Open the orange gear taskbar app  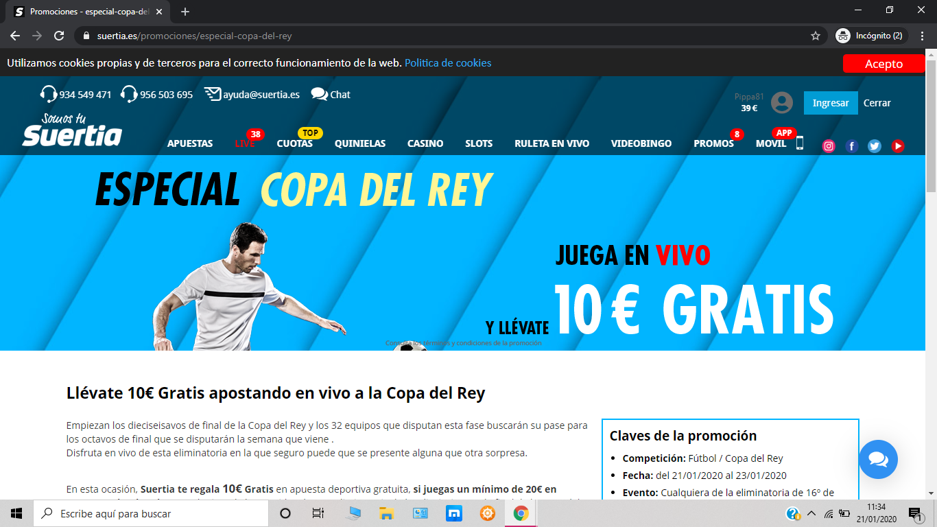[x=487, y=513]
